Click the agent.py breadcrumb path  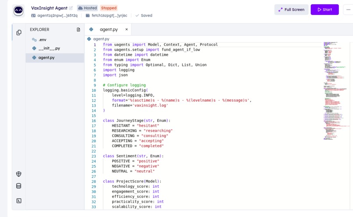pyautogui.click(x=101, y=39)
